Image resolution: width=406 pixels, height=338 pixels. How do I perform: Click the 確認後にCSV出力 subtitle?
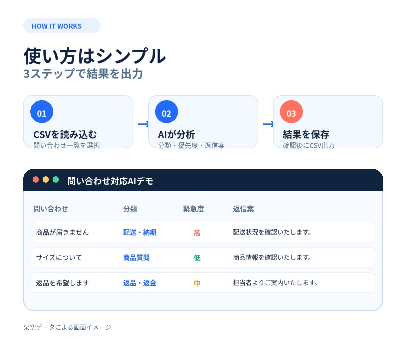(309, 145)
